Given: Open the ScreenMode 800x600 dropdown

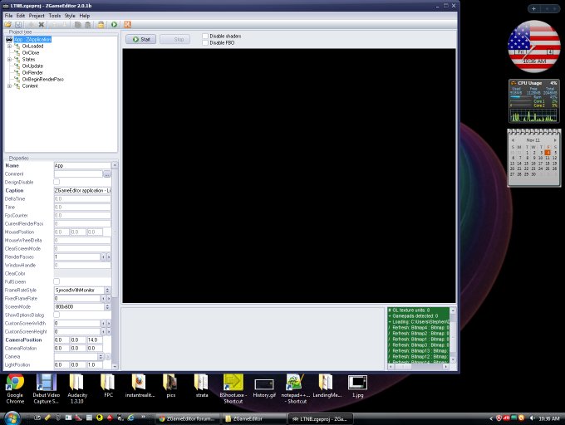Looking at the screenshot, I should 107,306.
